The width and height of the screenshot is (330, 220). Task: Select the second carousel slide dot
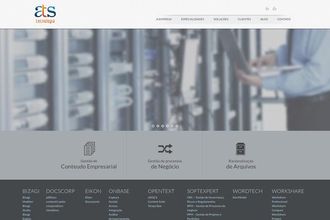point(158,126)
